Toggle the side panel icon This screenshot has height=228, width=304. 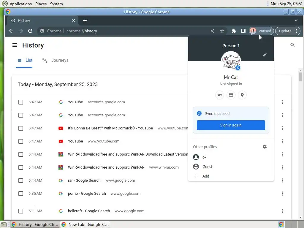tap(243, 31)
